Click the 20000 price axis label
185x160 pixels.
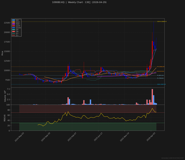coord(7,32)
